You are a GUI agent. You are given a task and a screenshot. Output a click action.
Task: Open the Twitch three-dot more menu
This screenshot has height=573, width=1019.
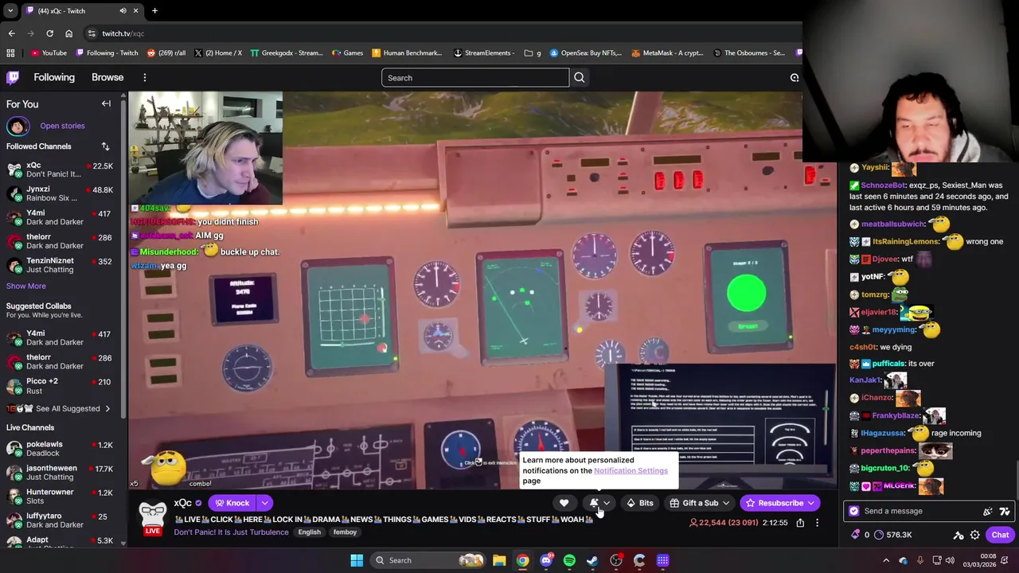tap(144, 77)
